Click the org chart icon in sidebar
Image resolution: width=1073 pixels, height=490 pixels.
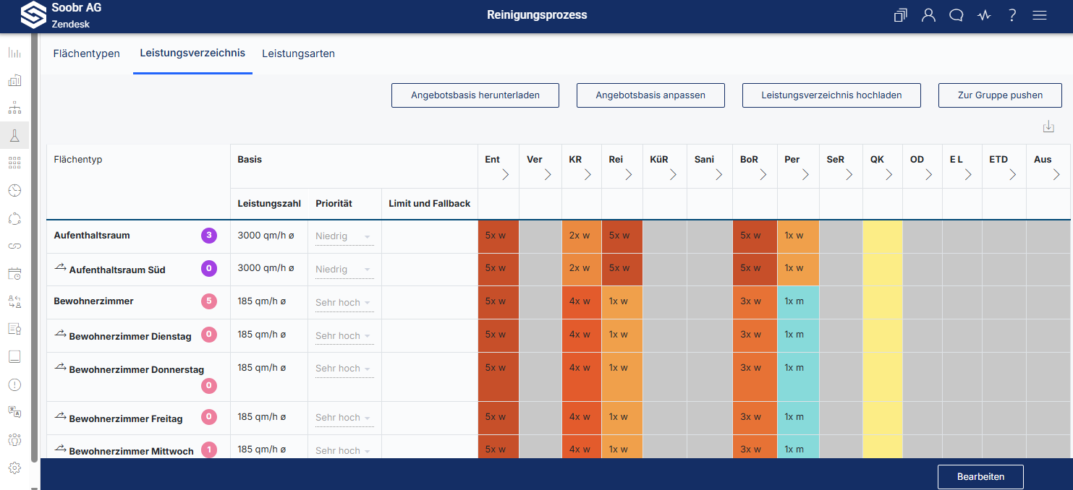14,108
